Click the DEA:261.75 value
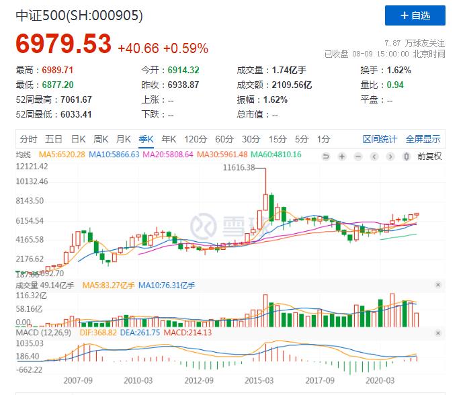Screen dimensions: 465x395 point(140,333)
